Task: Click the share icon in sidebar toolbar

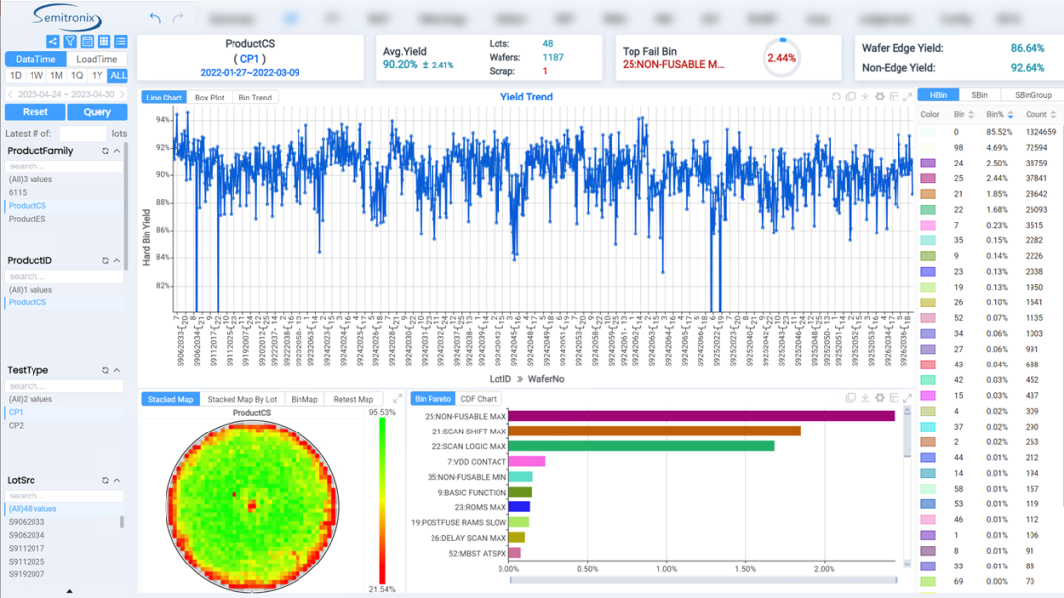Action: tap(53, 41)
